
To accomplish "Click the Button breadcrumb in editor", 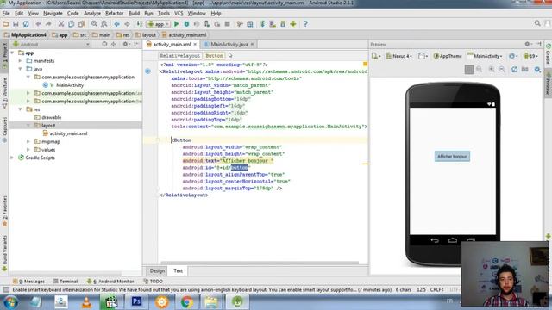I will tap(214, 56).
